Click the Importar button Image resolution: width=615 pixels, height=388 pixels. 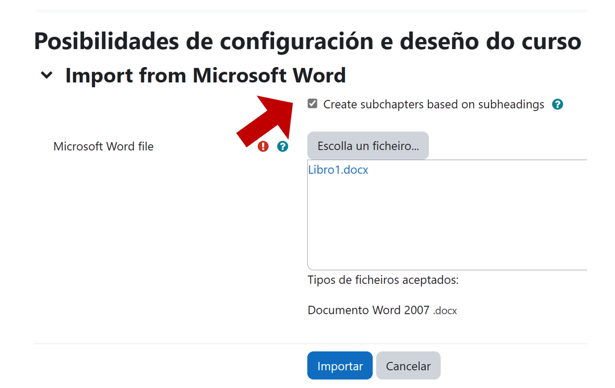(340, 366)
